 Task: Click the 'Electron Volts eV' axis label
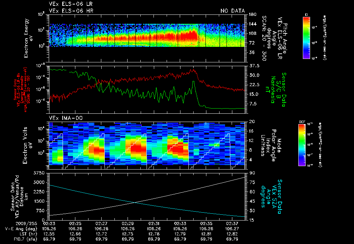tap(28, 145)
